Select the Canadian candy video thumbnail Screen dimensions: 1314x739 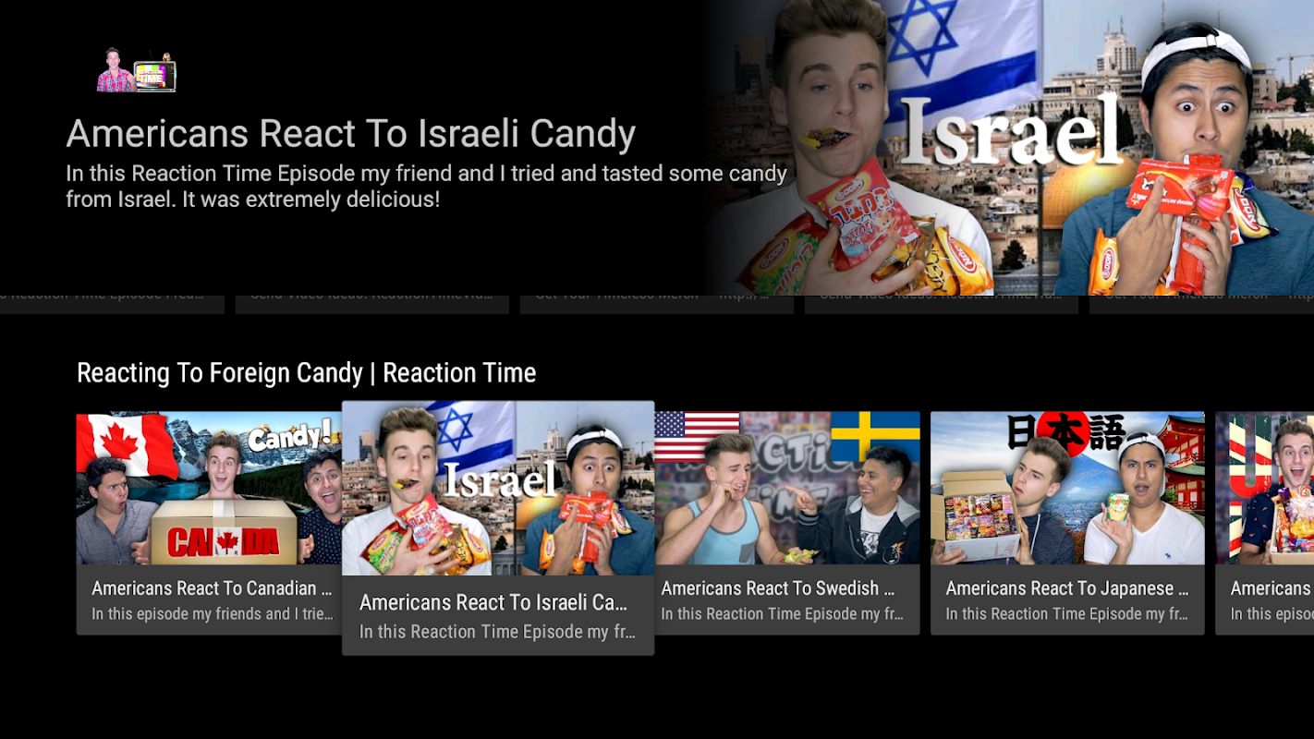point(209,488)
